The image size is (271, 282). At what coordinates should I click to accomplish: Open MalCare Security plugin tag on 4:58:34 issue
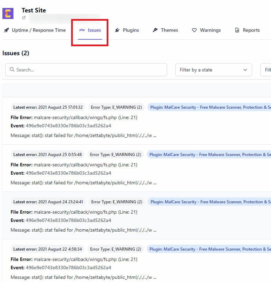[x=209, y=249]
